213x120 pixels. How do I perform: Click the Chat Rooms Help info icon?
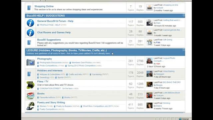click(30, 33)
